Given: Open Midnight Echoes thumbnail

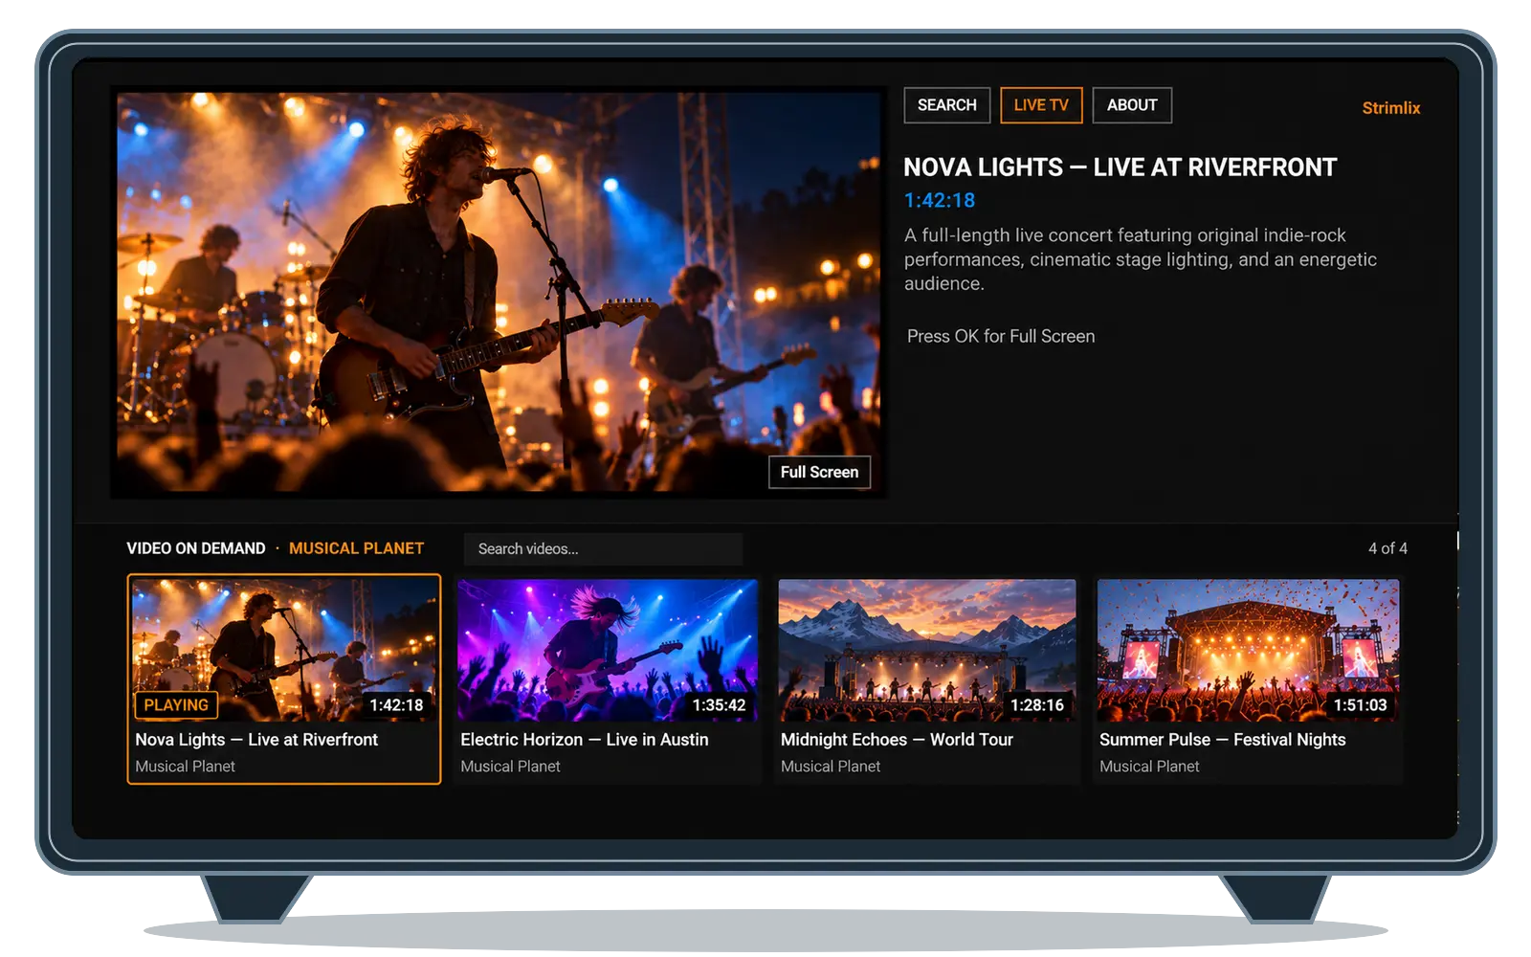Looking at the screenshot, I should tap(927, 650).
